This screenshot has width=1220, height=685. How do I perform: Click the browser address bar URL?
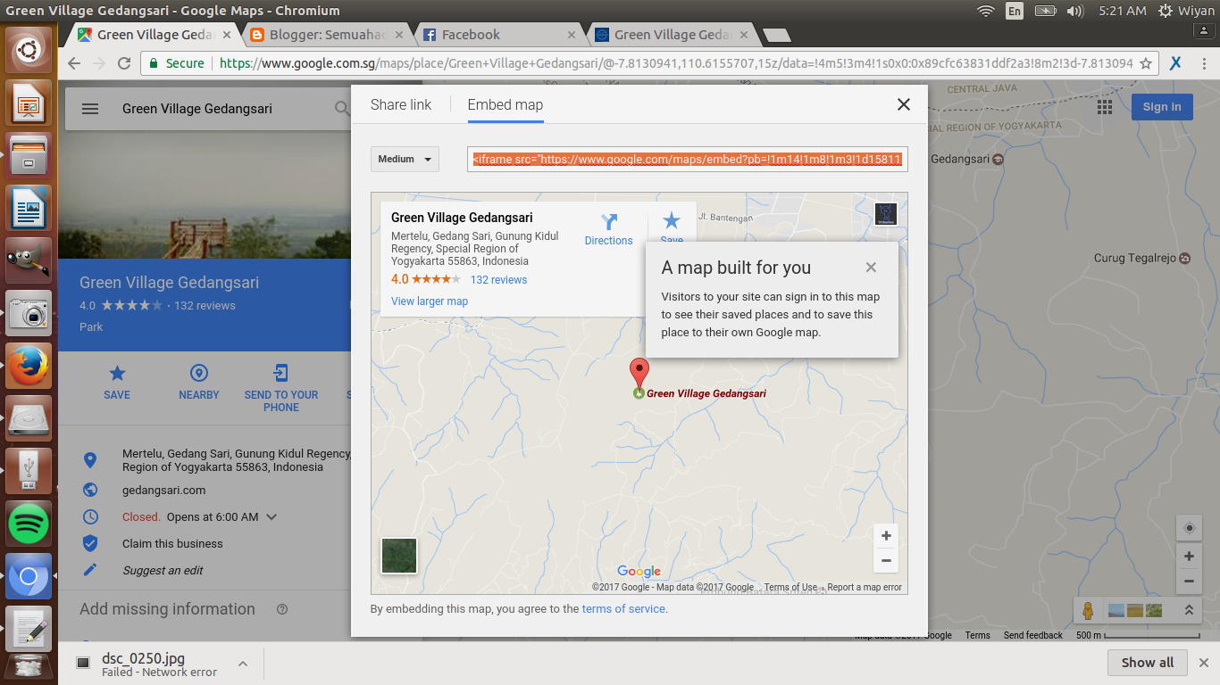click(x=676, y=63)
